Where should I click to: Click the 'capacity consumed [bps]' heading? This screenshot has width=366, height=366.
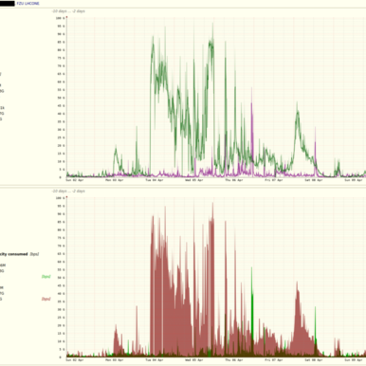19,254
